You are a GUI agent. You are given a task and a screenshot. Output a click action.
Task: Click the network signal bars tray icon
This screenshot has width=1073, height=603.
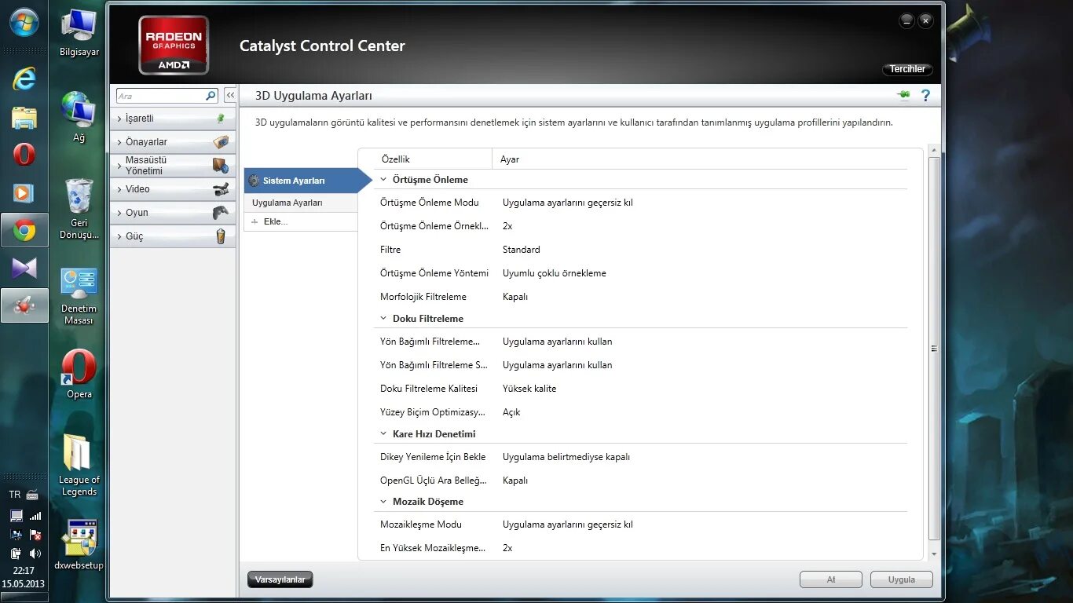[x=35, y=516]
